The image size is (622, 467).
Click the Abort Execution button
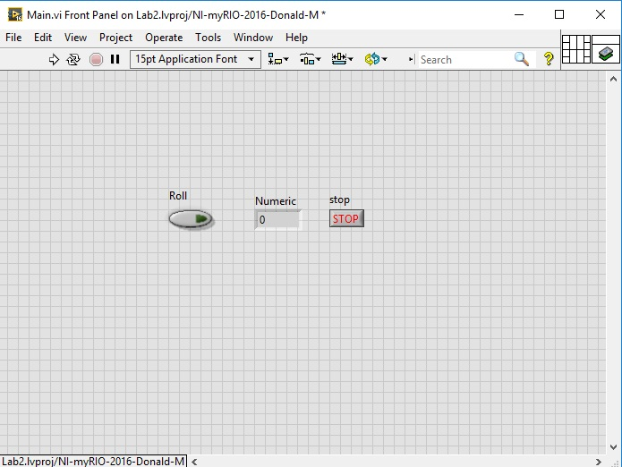click(x=96, y=59)
